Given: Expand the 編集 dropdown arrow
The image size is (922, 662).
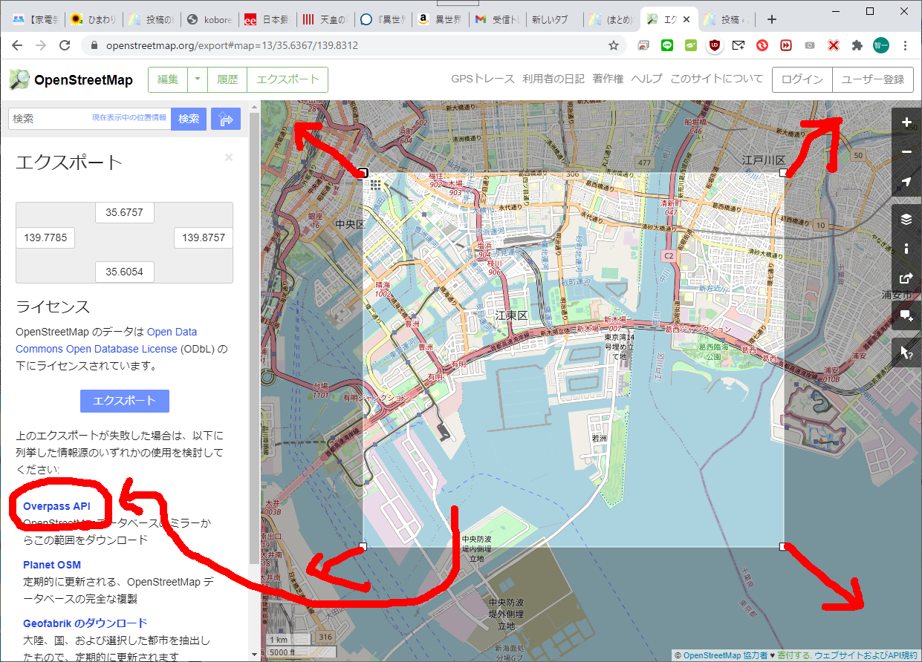Looking at the screenshot, I should click(198, 79).
